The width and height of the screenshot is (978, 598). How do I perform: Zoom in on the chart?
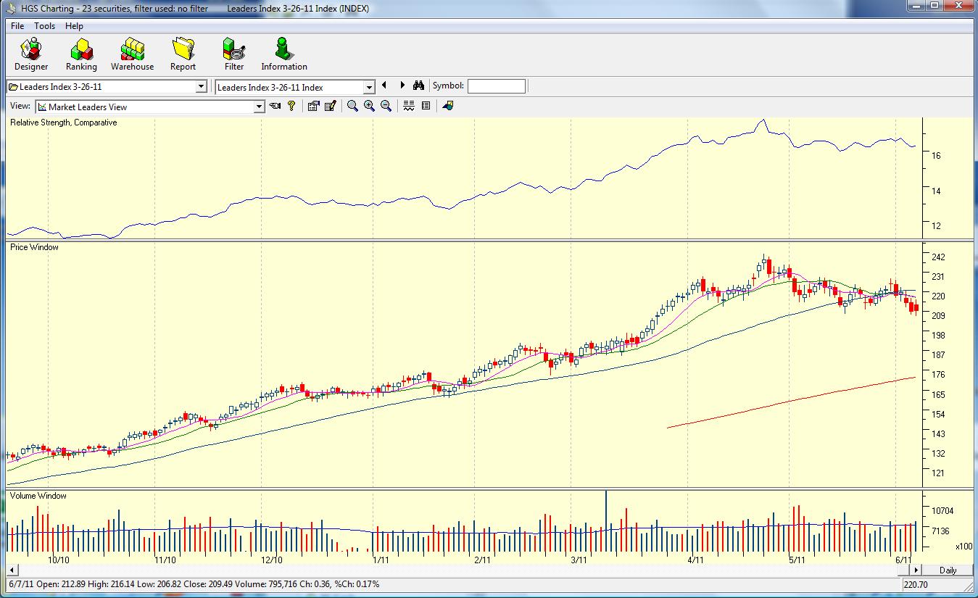tap(369, 106)
